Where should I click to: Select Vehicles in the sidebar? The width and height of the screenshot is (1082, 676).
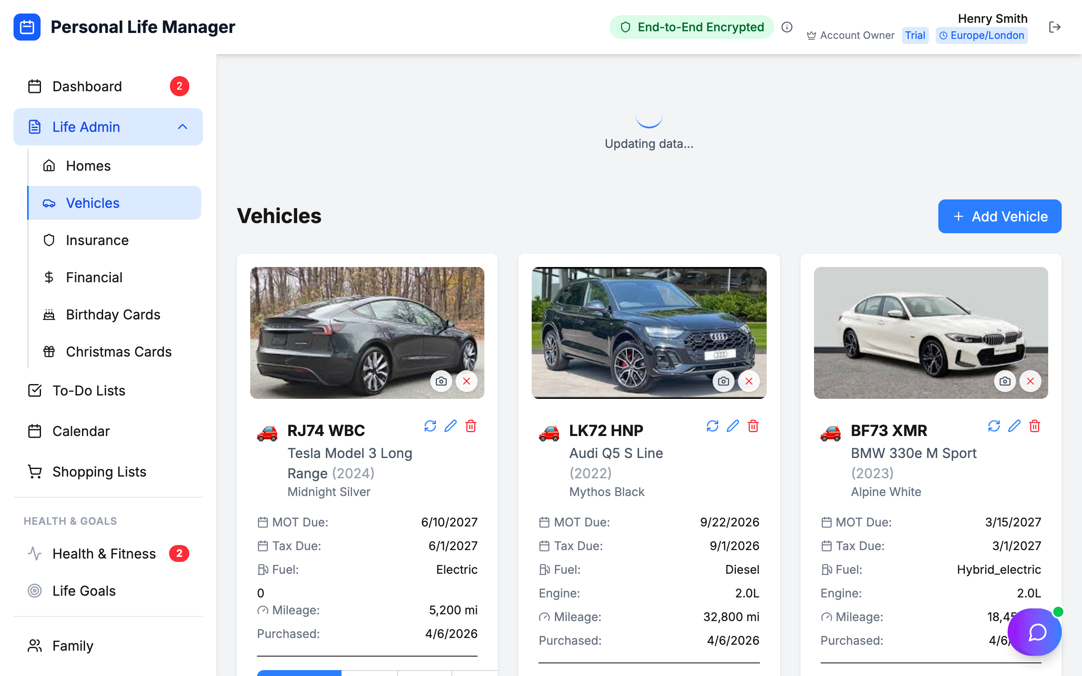(92, 203)
